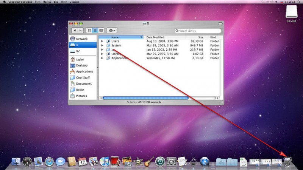Go back in Finder window
This screenshot has width=303, height=170.
[75, 30]
